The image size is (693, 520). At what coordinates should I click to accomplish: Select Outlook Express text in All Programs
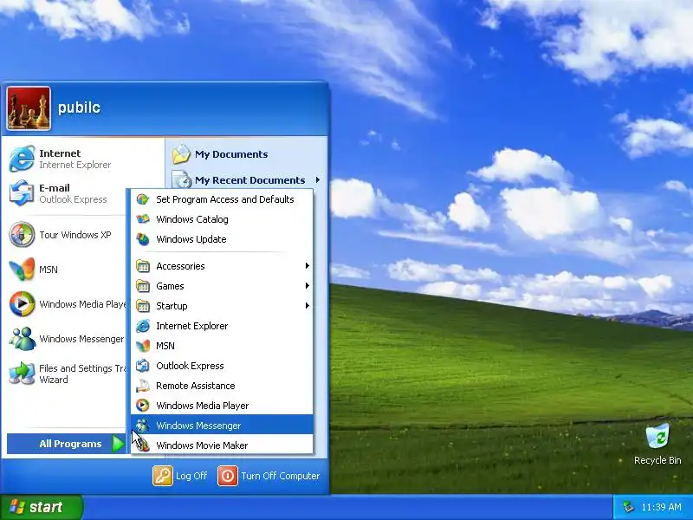(190, 366)
